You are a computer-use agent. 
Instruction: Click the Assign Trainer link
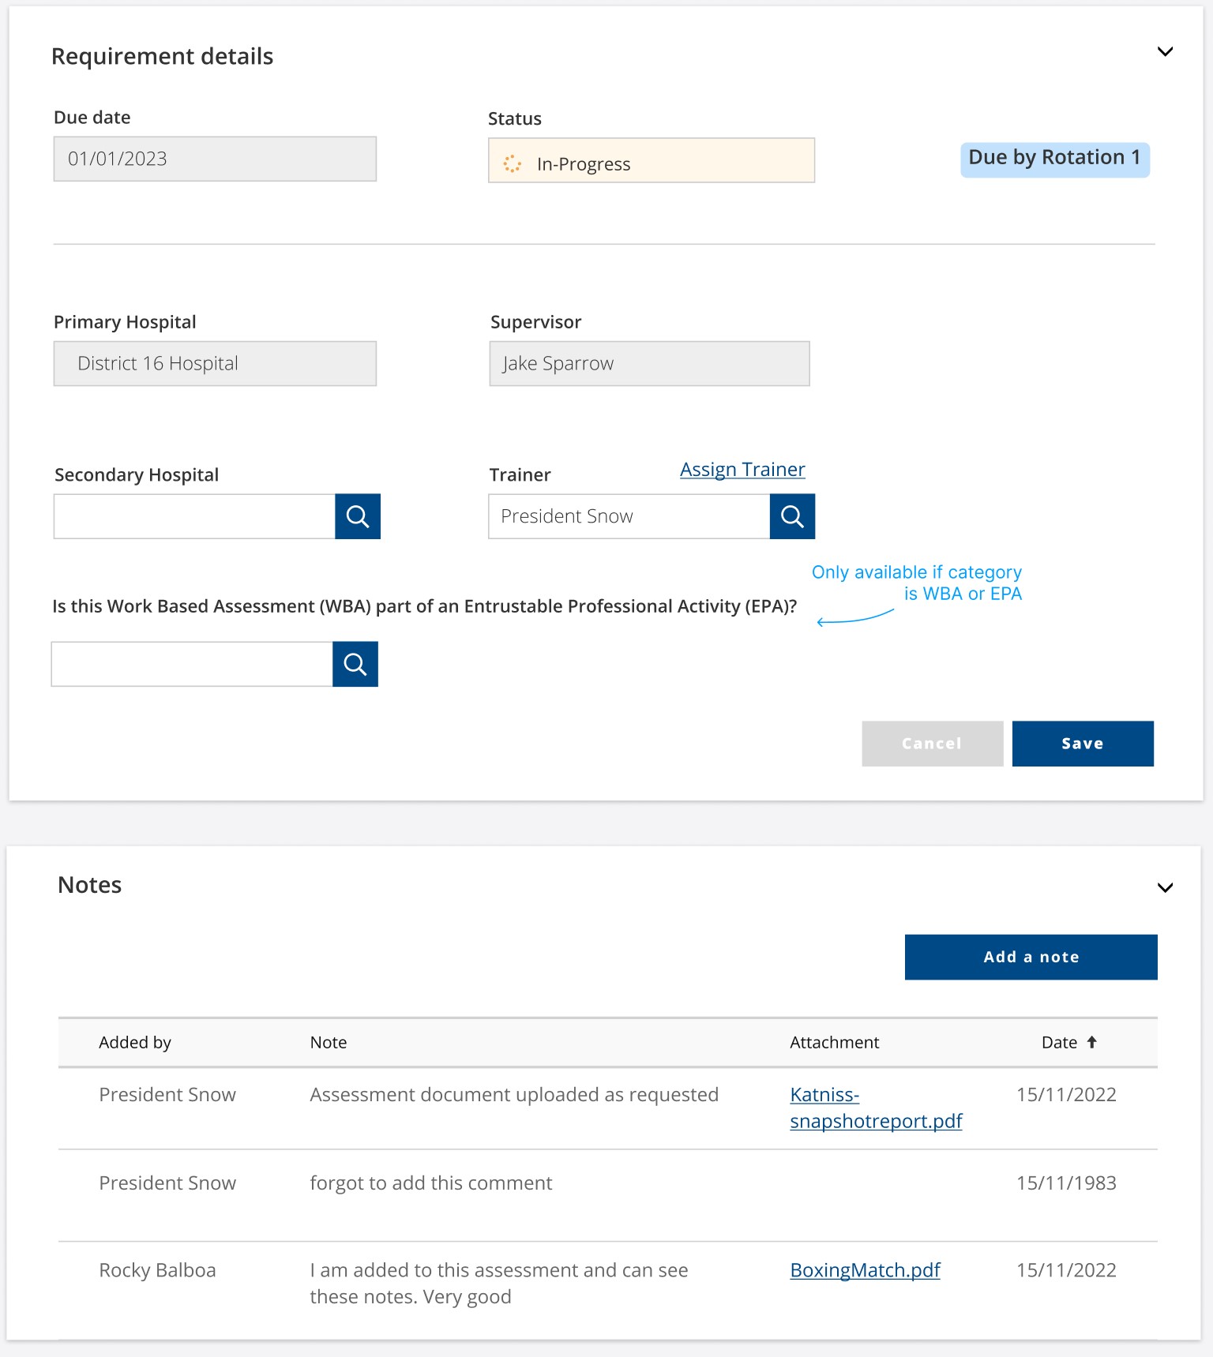(x=742, y=470)
